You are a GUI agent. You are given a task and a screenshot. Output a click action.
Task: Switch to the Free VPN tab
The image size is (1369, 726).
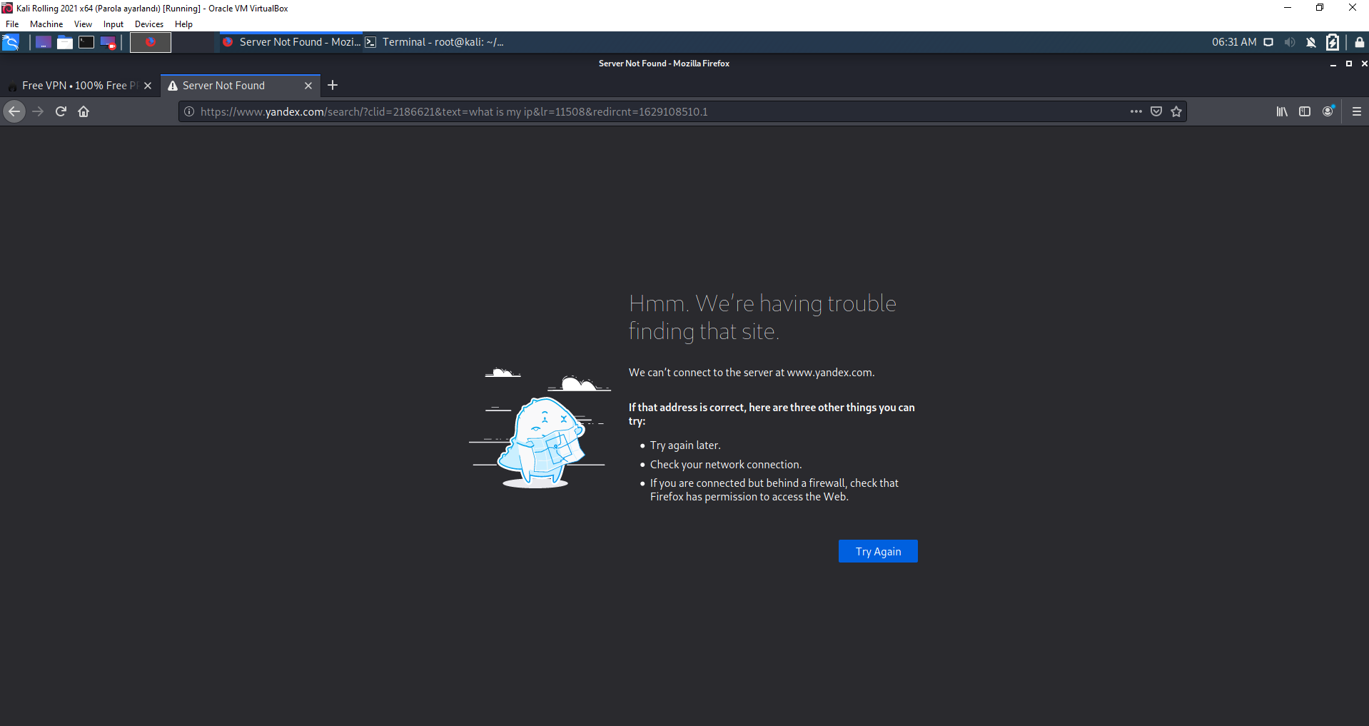pos(79,86)
